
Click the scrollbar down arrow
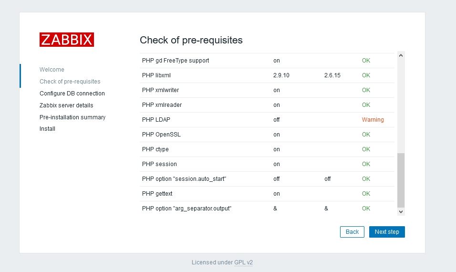(401, 212)
